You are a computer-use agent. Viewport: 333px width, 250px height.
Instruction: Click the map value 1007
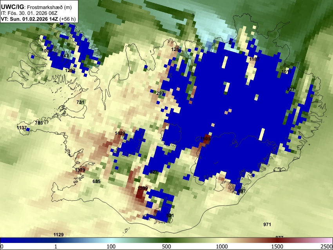[47, 51]
